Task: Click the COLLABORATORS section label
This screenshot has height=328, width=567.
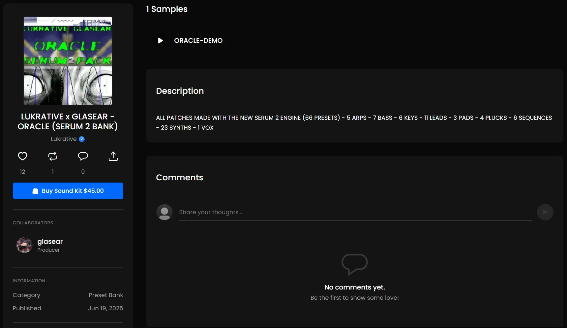Action: (x=33, y=223)
